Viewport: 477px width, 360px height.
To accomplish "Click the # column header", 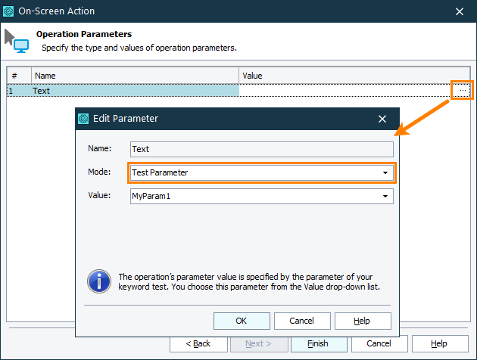I will pyautogui.click(x=19, y=76).
